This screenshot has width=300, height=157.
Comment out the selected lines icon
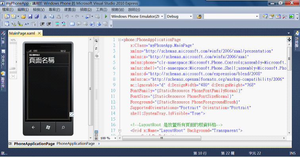(x=57, y=24)
